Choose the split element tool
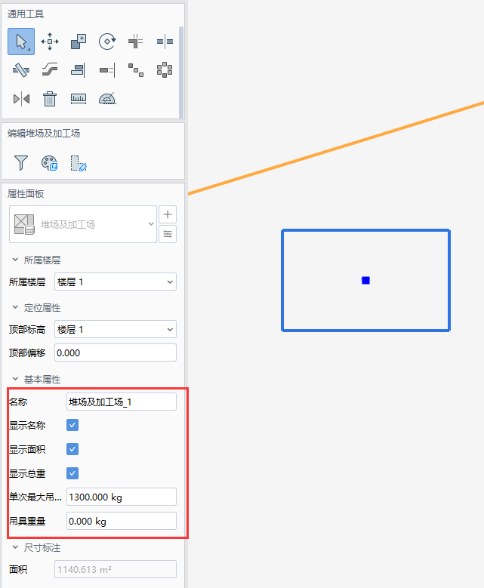The height and width of the screenshot is (588, 484). (165, 42)
